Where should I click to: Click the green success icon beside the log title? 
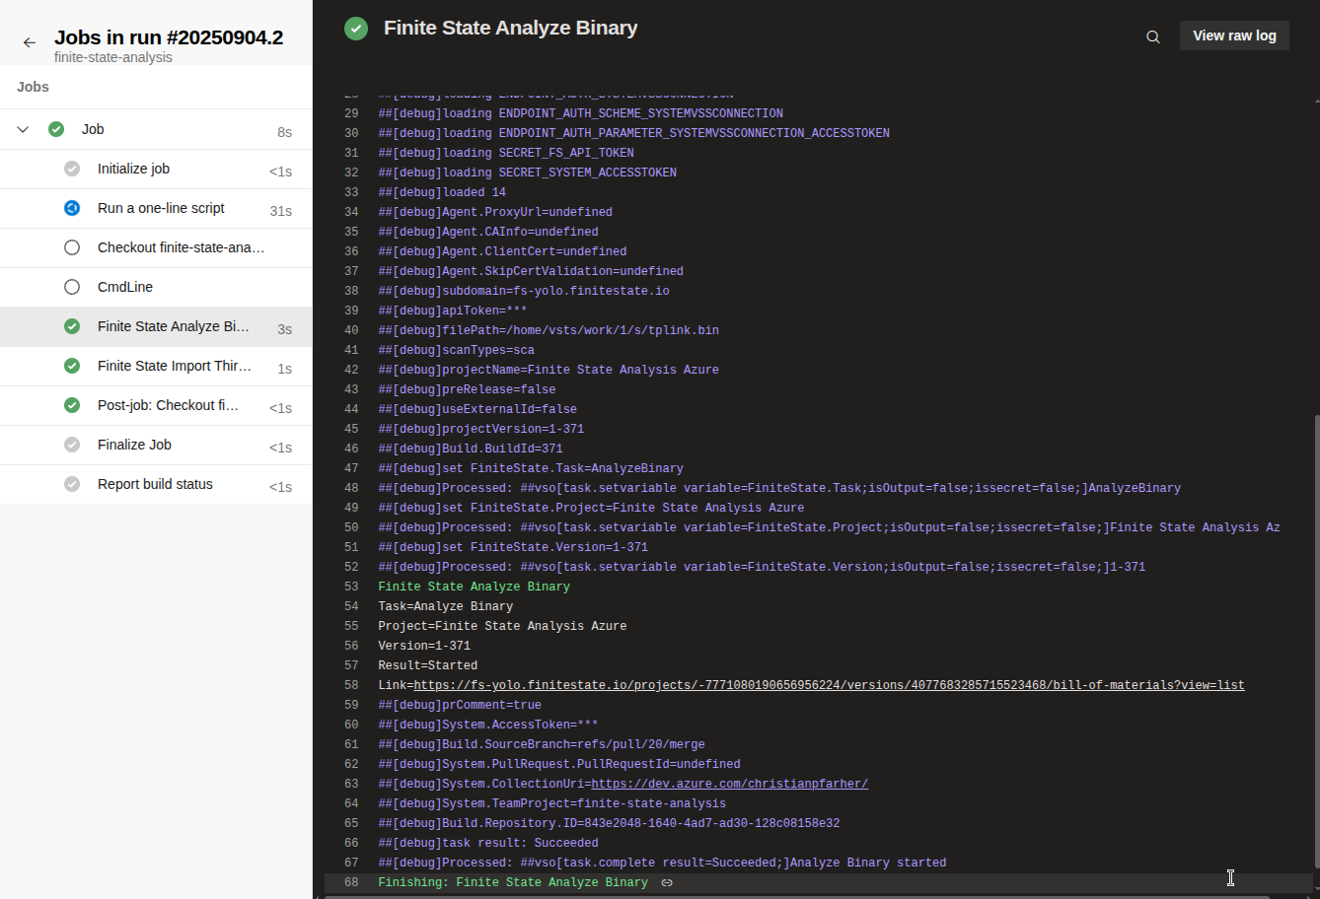point(356,29)
